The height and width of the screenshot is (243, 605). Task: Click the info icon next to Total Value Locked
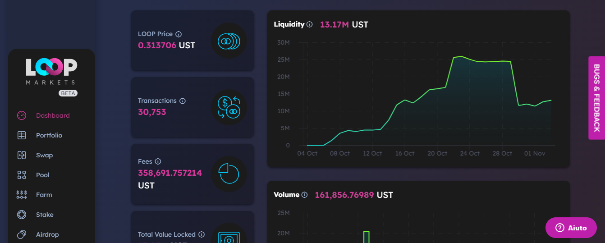pos(202,234)
